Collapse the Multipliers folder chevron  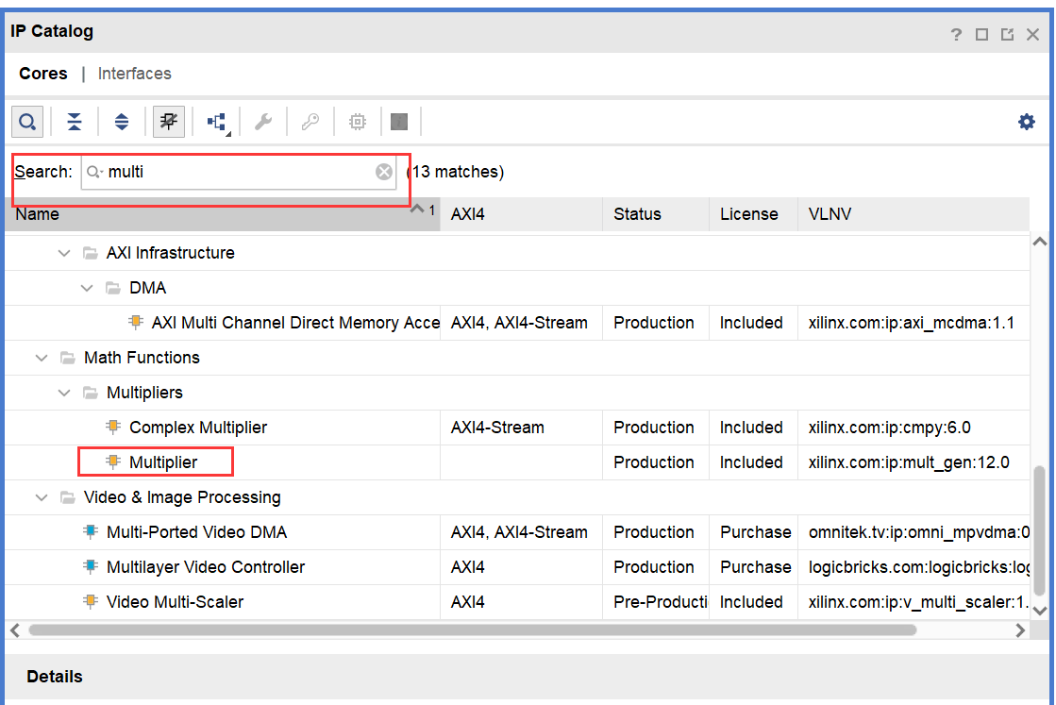click(64, 393)
